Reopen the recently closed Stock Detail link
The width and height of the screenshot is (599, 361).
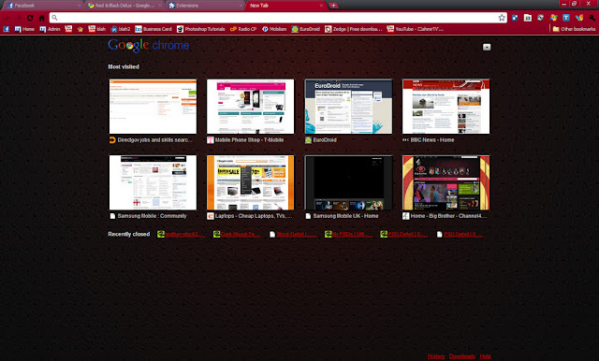[297, 235]
